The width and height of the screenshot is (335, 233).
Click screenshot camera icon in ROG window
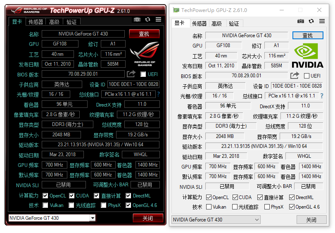point(137,20)
